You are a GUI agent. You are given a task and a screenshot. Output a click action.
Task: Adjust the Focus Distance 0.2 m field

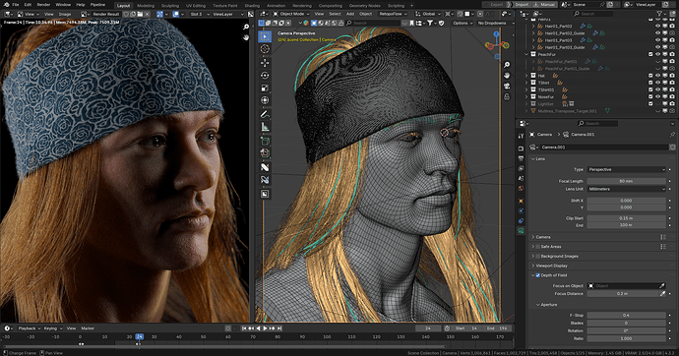(622, 294)
